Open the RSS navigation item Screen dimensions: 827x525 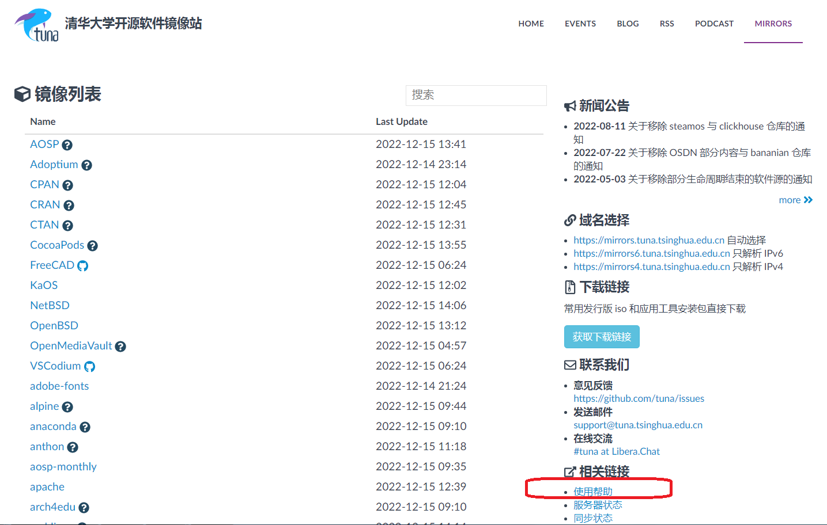667,24
